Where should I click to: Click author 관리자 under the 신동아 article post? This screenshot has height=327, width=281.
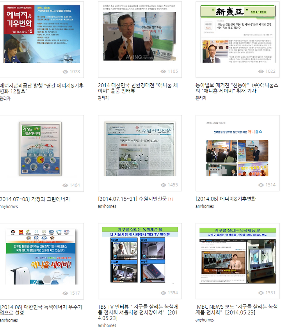pos(201,98)
